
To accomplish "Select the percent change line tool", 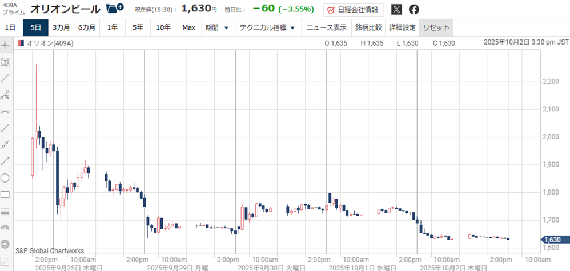I will pos(5,95).
